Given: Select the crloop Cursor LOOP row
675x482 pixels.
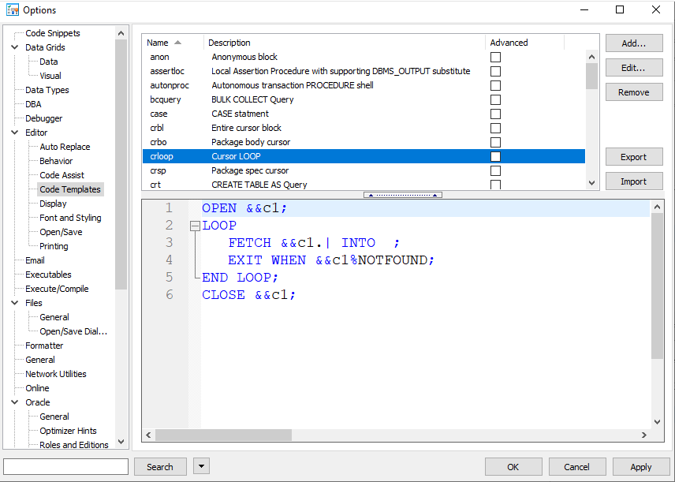Looking at the screenshot, I should coord(364,156).
